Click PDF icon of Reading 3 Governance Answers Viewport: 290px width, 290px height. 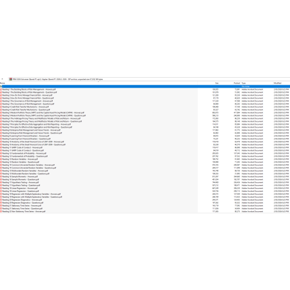pos(1,101)
